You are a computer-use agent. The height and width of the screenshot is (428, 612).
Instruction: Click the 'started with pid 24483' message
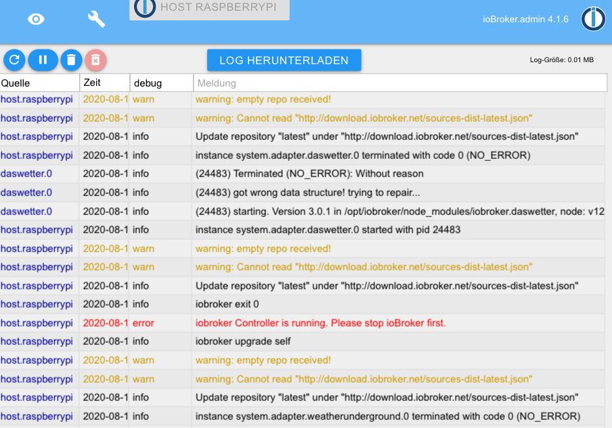click(328, 230)
